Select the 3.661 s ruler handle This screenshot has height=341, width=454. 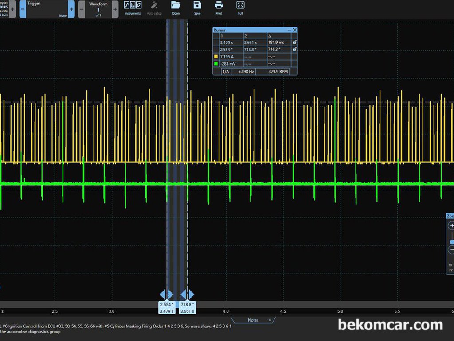pyautogui.click(x=188, y=308)
